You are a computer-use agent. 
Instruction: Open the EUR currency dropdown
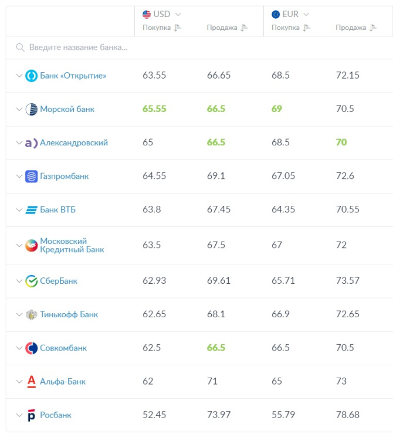306,14
